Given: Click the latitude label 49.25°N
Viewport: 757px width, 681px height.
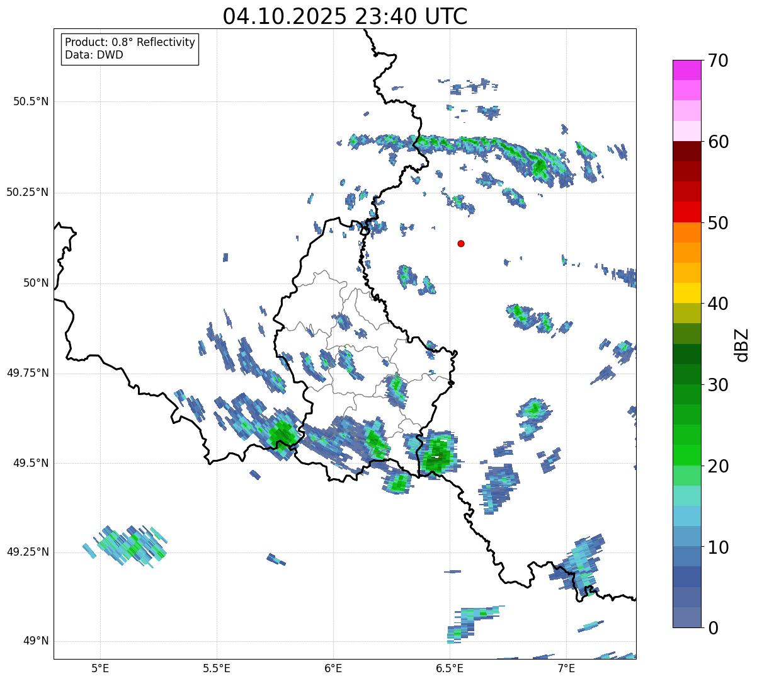Looking at the screenshot, I should coord(27,552).
